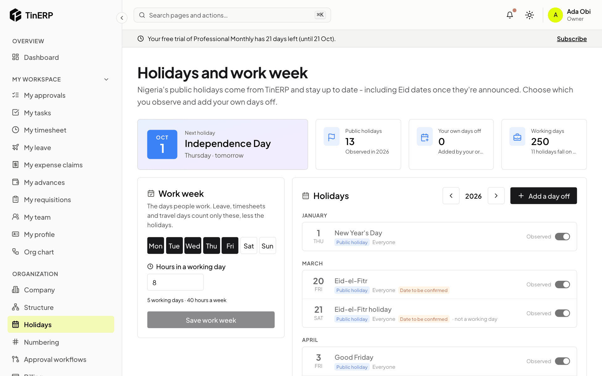Click the My leave plane icon
The image size is (602, 376).
tap(16, 147)
